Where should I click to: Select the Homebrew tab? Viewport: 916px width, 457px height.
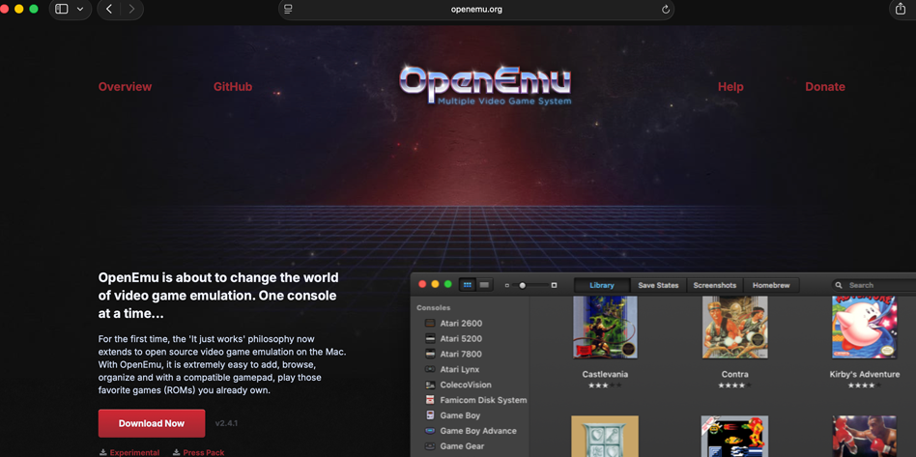[771, 285]
